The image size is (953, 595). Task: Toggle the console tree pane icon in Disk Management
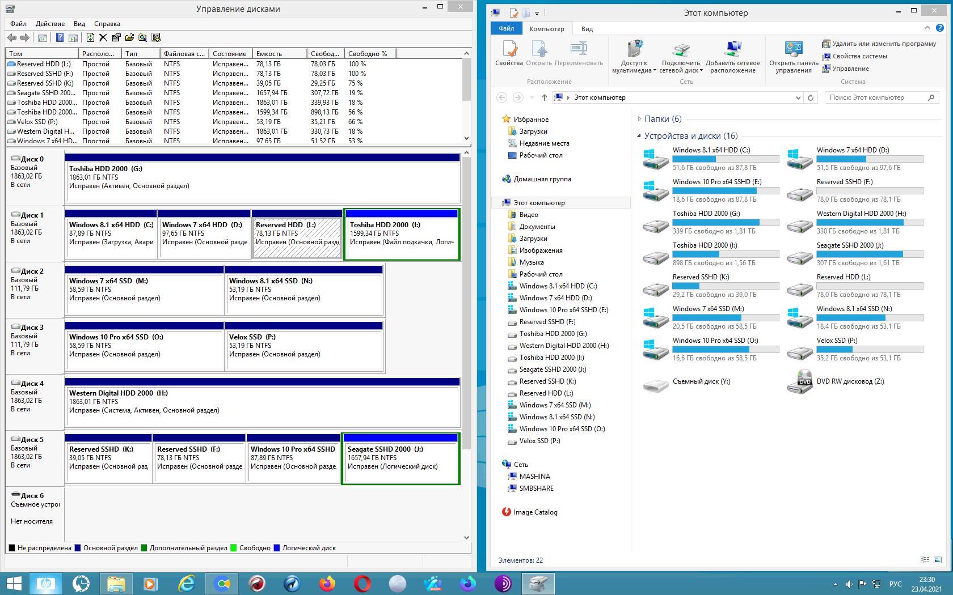[42, 38]
